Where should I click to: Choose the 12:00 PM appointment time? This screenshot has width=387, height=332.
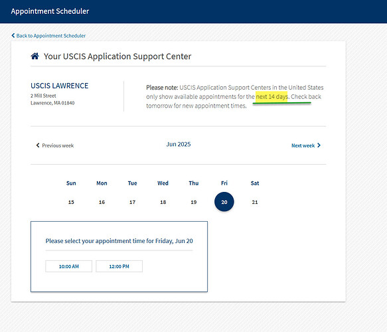pos(119,266)
